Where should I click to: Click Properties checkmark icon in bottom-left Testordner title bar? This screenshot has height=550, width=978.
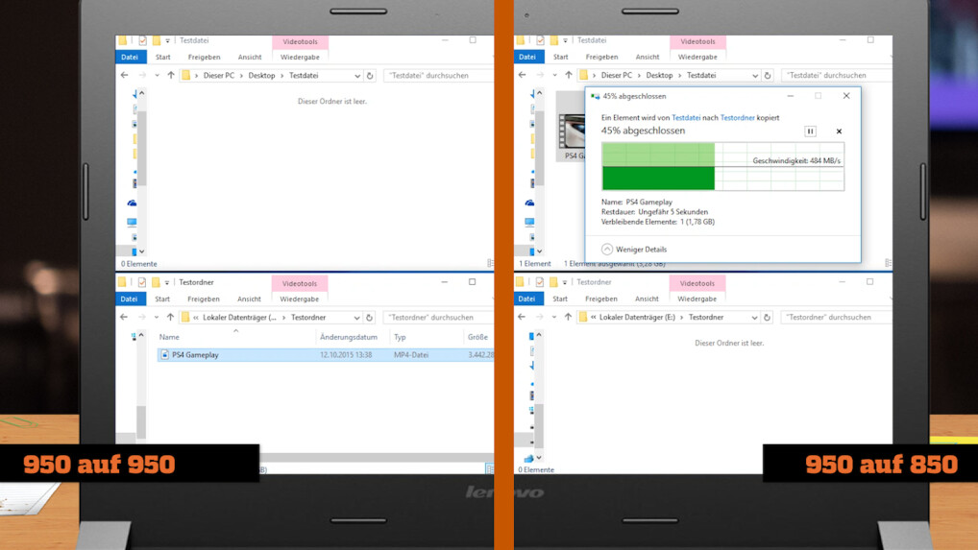(x=142, y=282)
